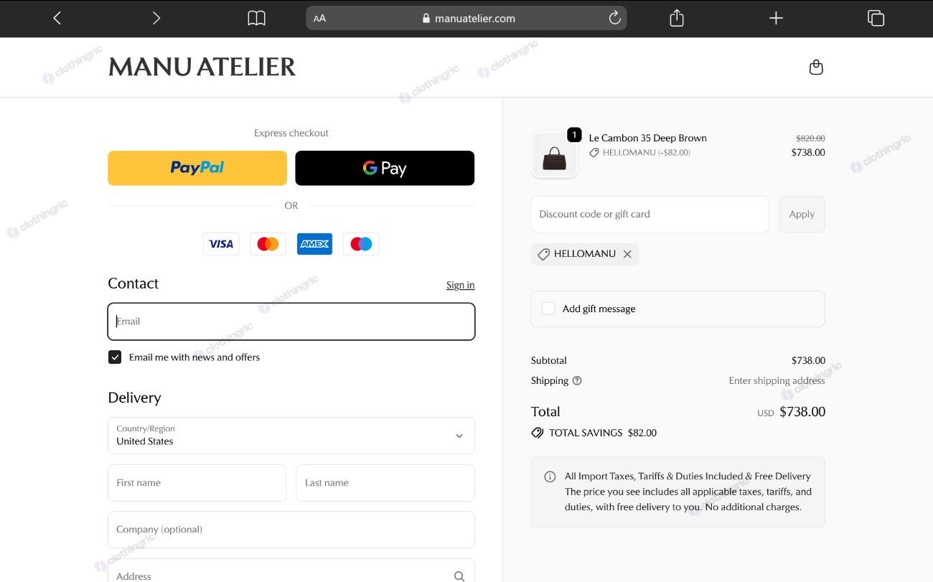This screenshot has width=933, height=582.
Task: Click the Le Cambon 35 Deep Brown title
Action: pos(647,138)
